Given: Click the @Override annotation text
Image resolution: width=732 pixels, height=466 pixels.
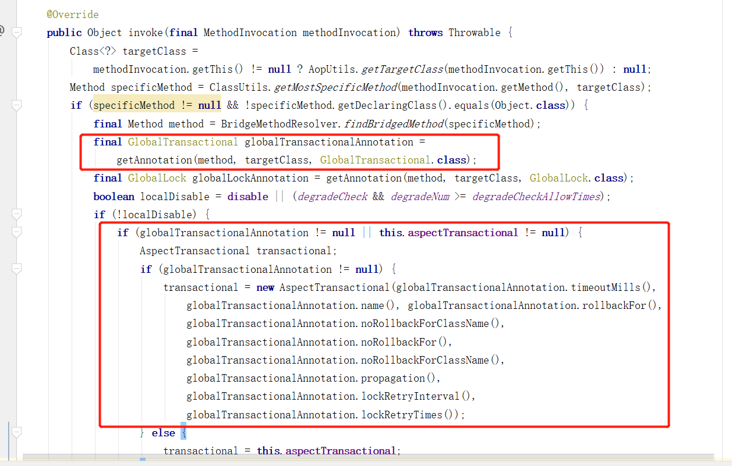Looking at the screenshot, I should pos(73,15).
